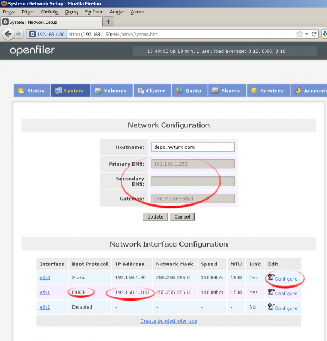Open the Dosya menu
This screenshot has width=327, height=341.
(x=9, y=12)
